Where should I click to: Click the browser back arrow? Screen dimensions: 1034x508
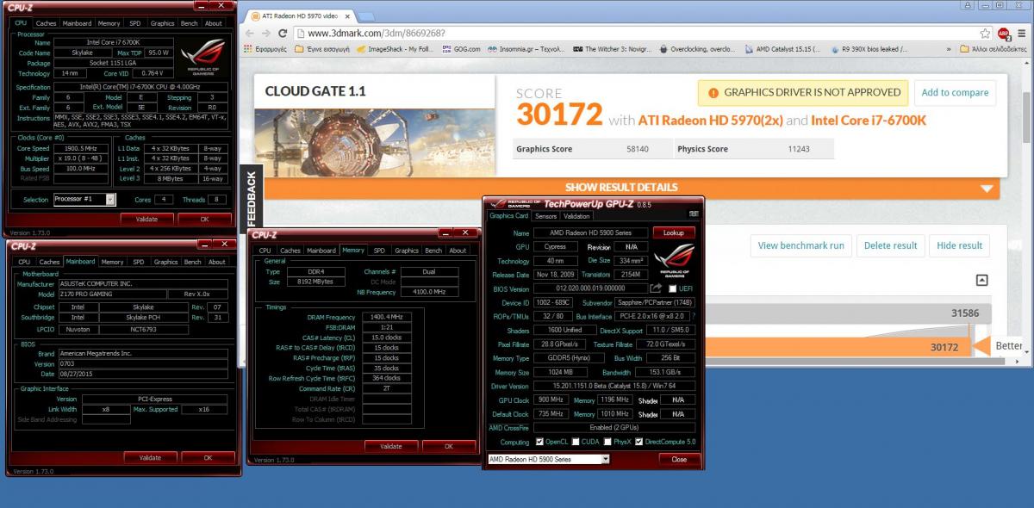[x=249, y=33]
